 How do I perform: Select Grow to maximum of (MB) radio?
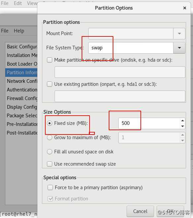(x=50, y=137)
